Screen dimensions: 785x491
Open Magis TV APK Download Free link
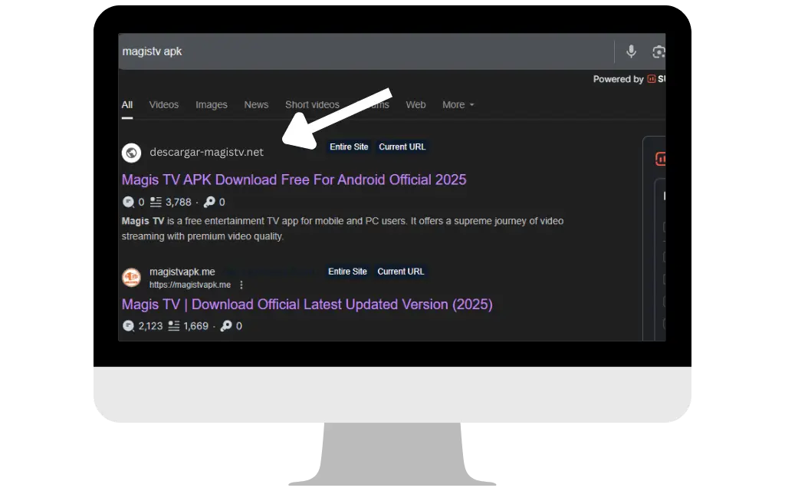[x=294, y=180]
